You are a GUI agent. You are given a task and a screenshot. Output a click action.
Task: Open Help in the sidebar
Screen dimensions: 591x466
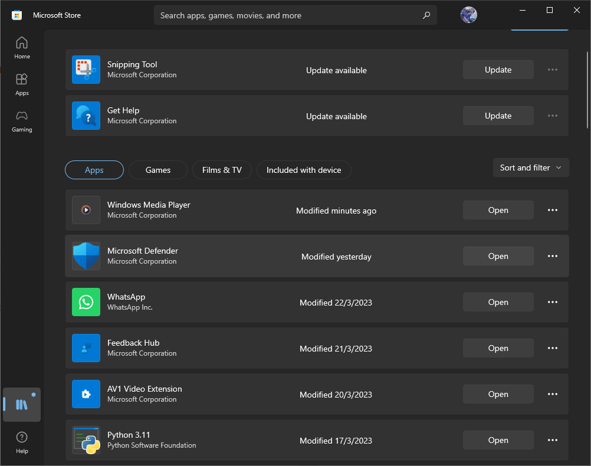click(22, 442)
